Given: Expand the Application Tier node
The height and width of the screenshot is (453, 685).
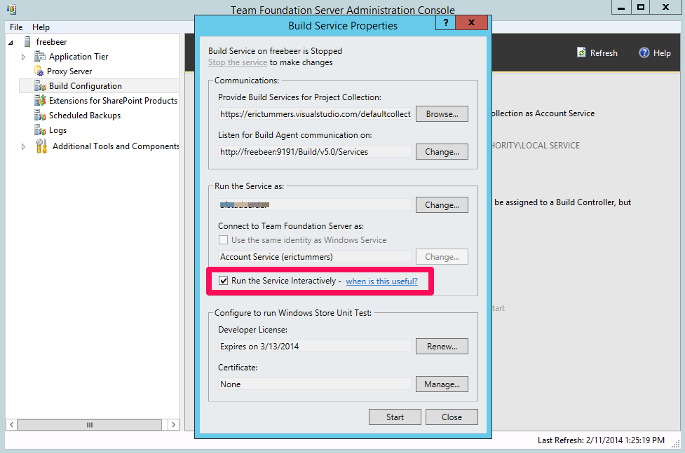Looking at the screenshot, I should tap(23, 57).
